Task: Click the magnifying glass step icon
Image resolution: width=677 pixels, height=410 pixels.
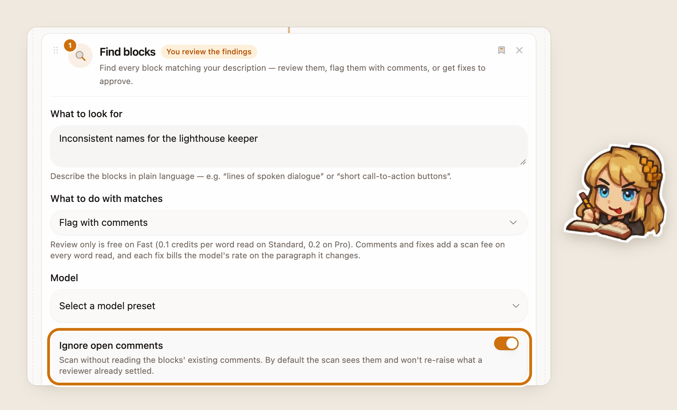Action: (80, 56)
